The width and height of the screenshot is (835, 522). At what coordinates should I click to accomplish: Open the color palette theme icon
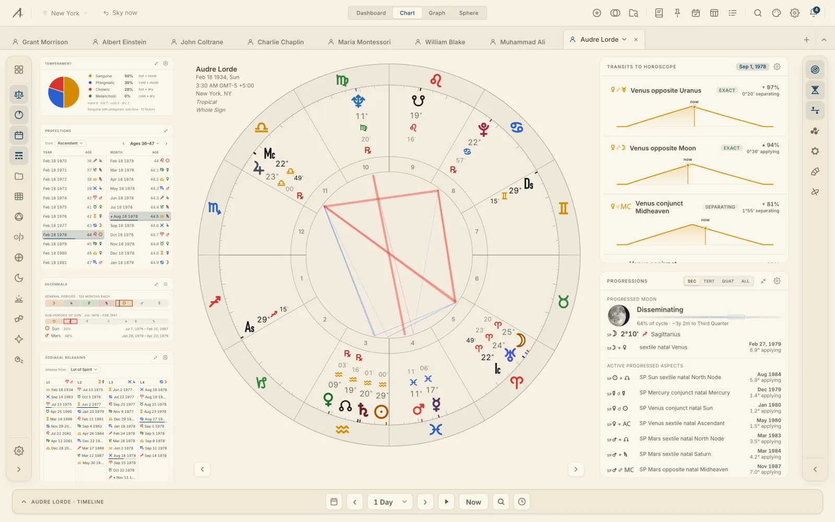coord(777,13)
